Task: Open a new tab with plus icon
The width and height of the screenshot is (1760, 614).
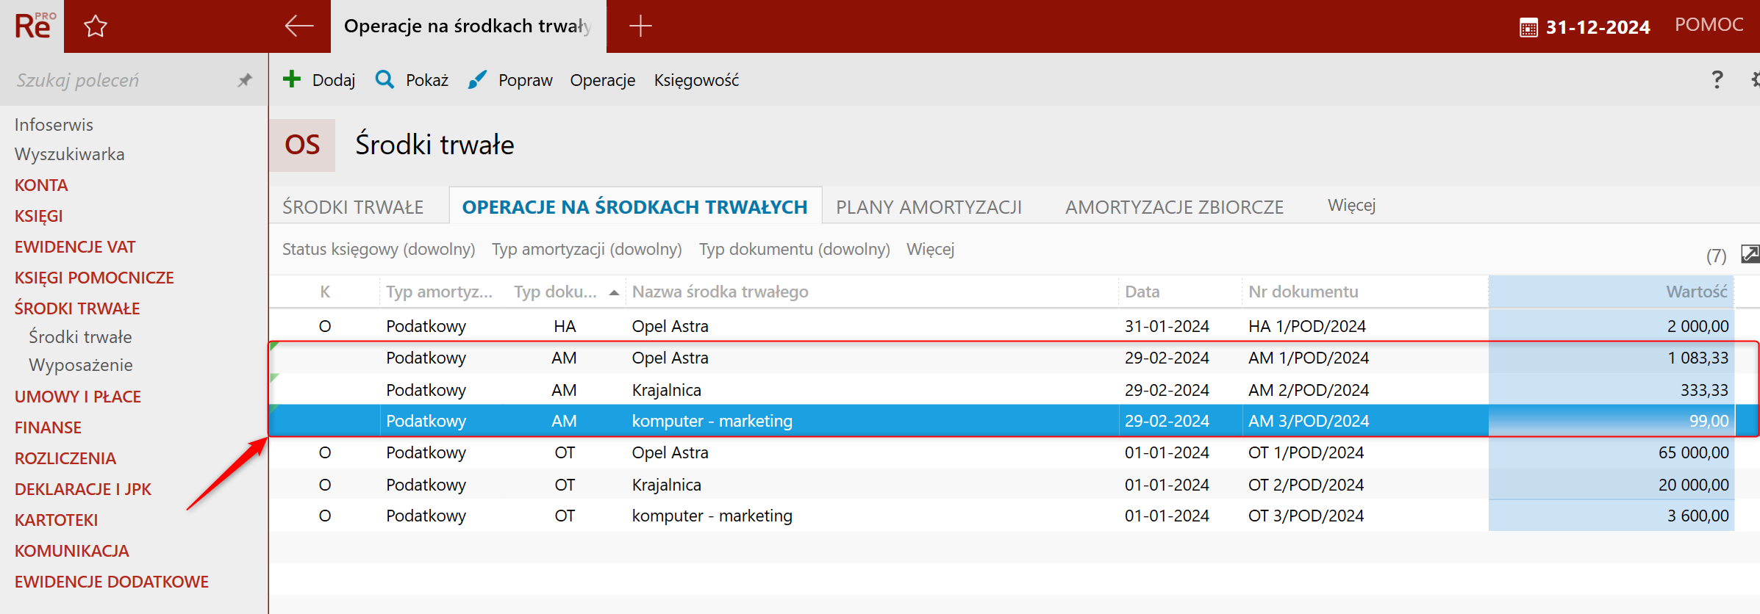Action: (x=640, y=26)
